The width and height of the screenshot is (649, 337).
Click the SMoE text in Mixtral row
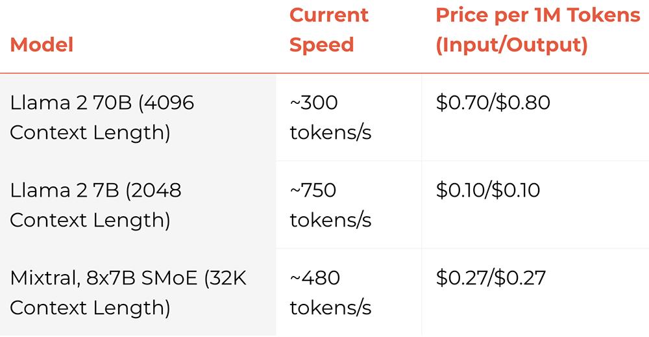click(x=178, y=278)
